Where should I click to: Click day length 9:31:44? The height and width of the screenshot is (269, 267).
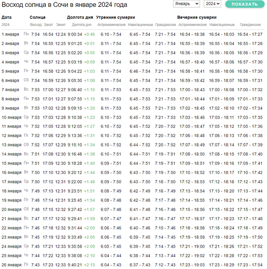[x=75, y=228]
